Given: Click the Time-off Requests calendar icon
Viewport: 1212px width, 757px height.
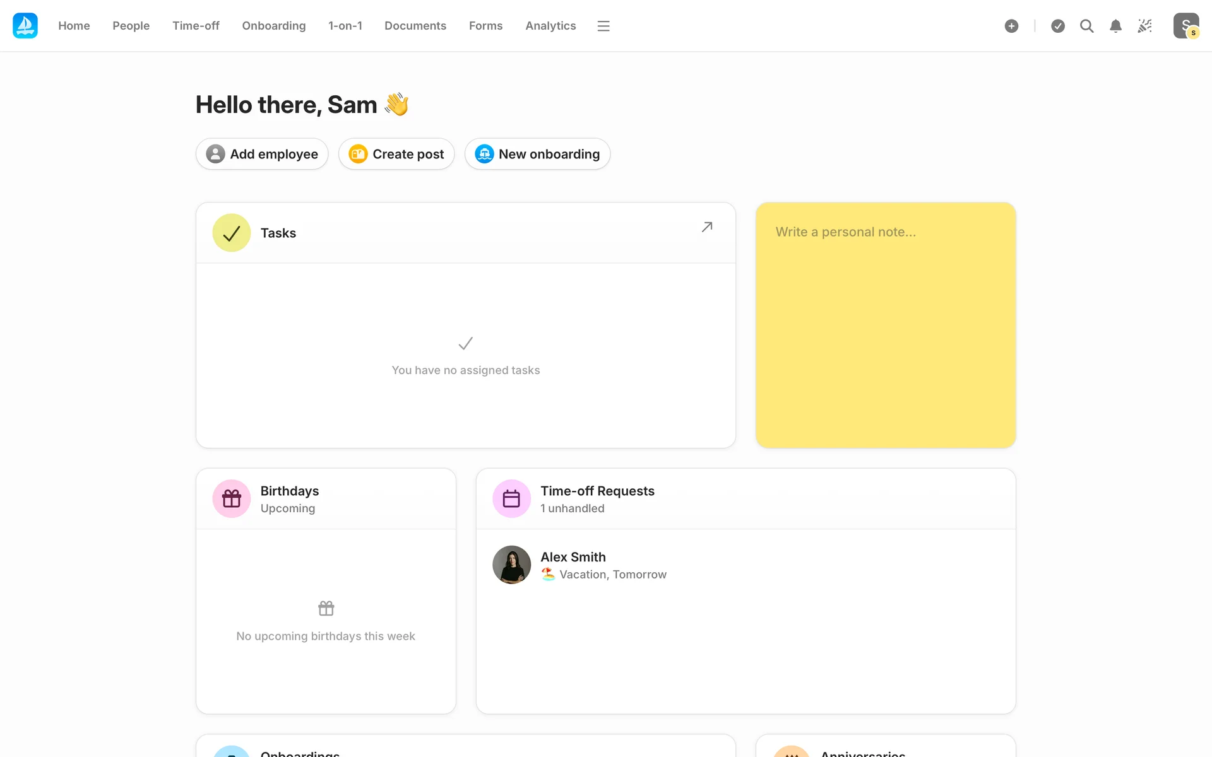Looking at the screenshot, I should click(x=511, y=499).
